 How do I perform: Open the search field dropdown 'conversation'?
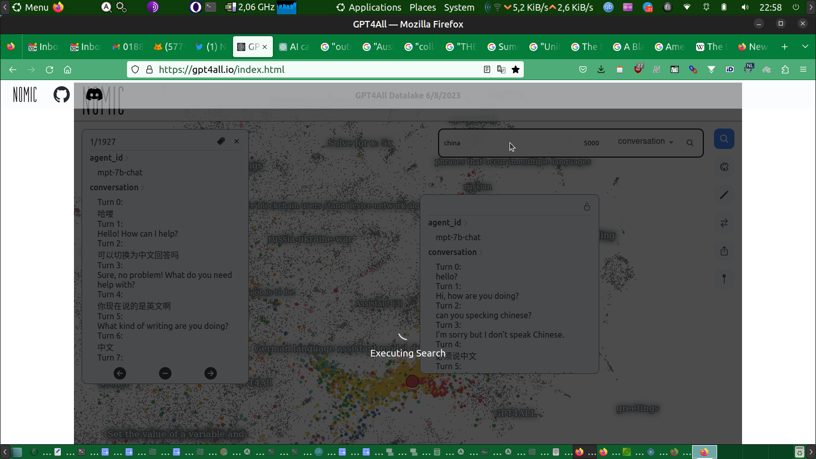click(646, 141)
